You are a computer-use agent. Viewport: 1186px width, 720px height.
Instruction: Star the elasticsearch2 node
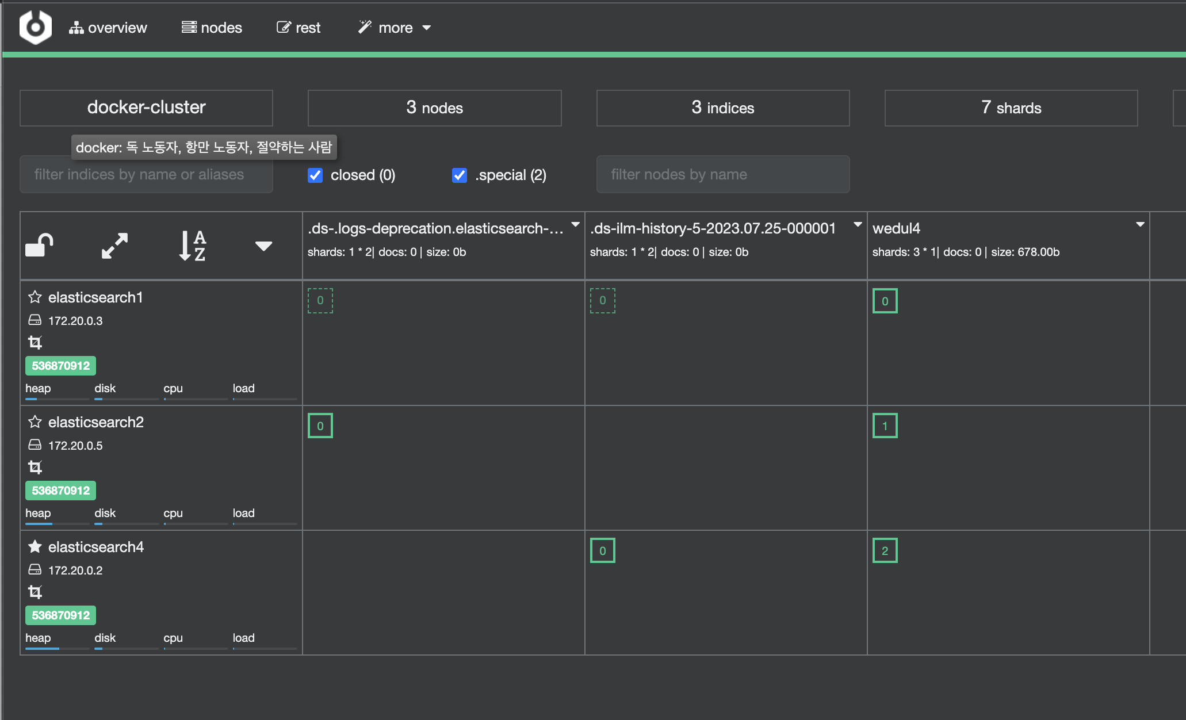point(35,422)
